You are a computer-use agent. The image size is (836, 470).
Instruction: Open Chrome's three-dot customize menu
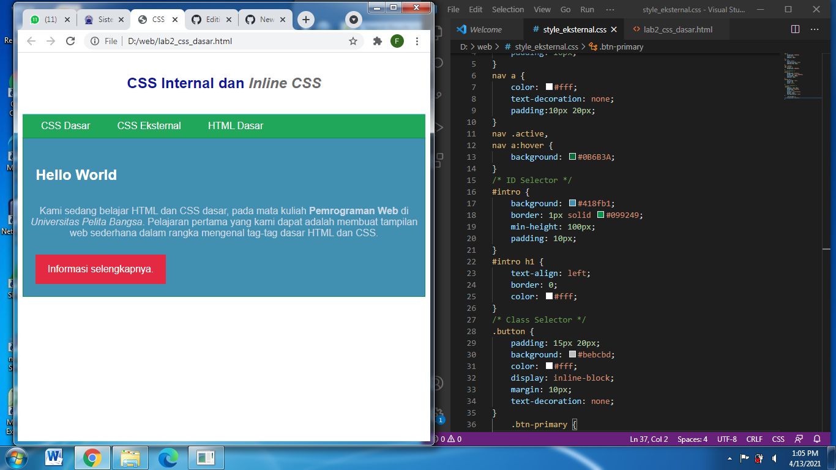pyautogui.click(x=417, y=42)
